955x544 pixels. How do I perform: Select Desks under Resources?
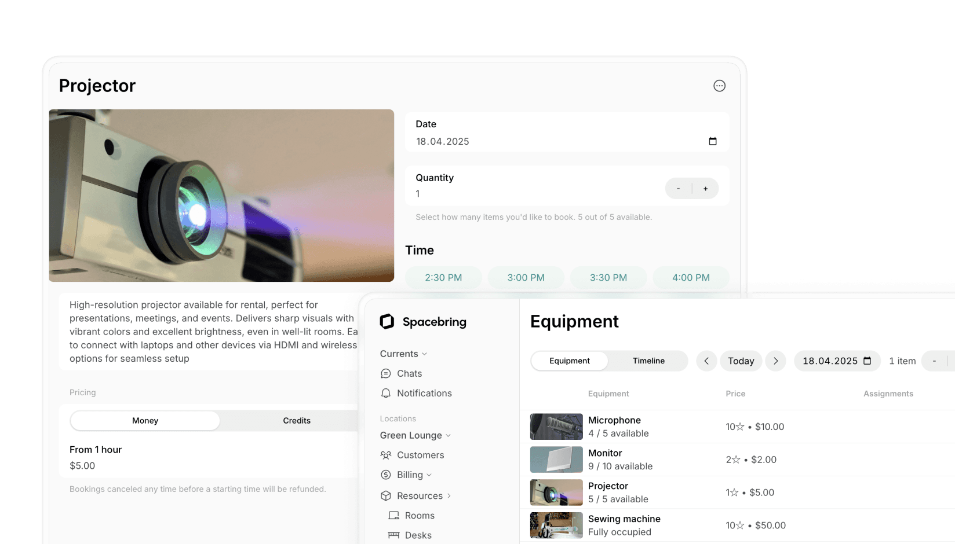418,535
